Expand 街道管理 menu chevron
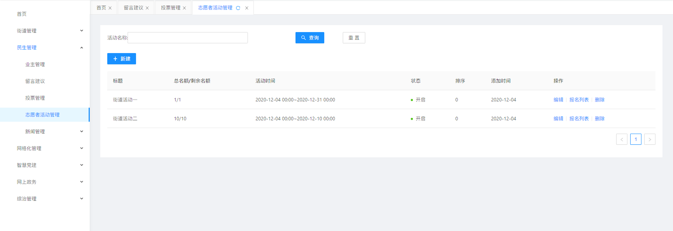Image resolution: width=673 pixels, height=231 pixels. click(82, 31)
